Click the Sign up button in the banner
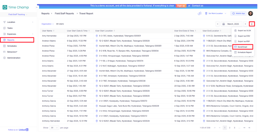The image size is (258, 134). coord(181,5)
